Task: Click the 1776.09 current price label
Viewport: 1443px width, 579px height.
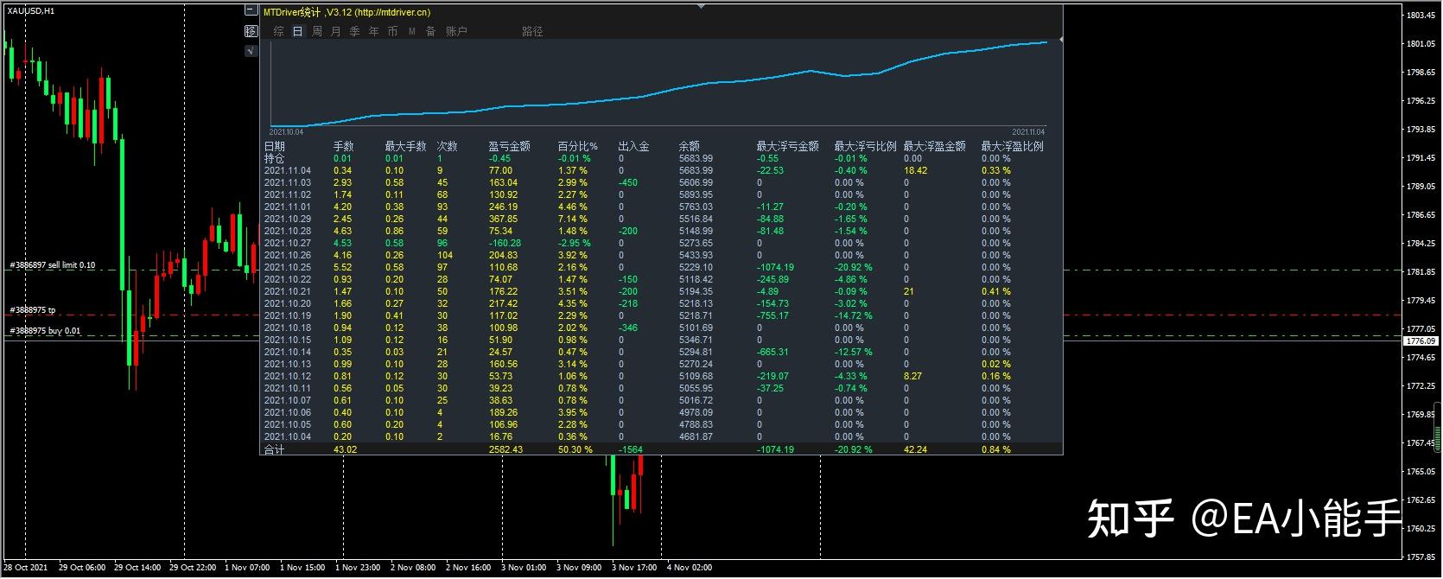Action: click(x=1421, y=341)
